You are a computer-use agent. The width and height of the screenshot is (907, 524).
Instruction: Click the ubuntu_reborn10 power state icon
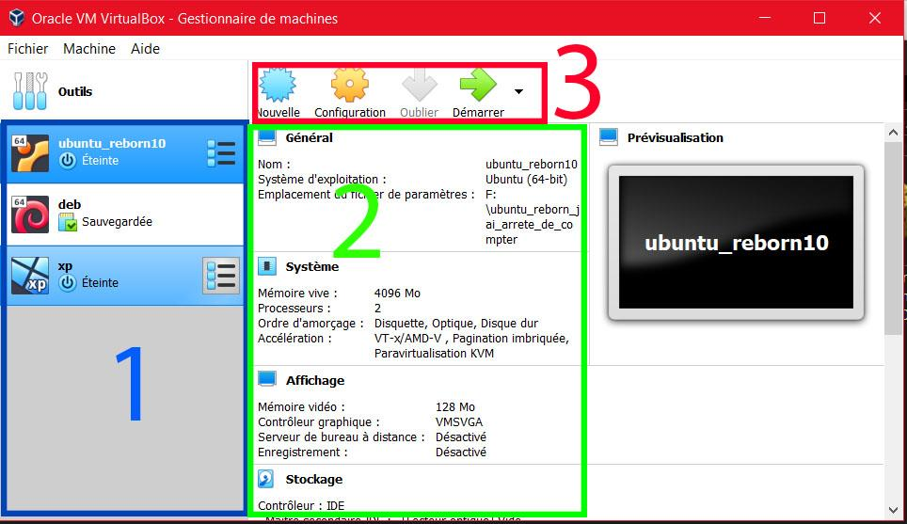[x=68, y=161]
